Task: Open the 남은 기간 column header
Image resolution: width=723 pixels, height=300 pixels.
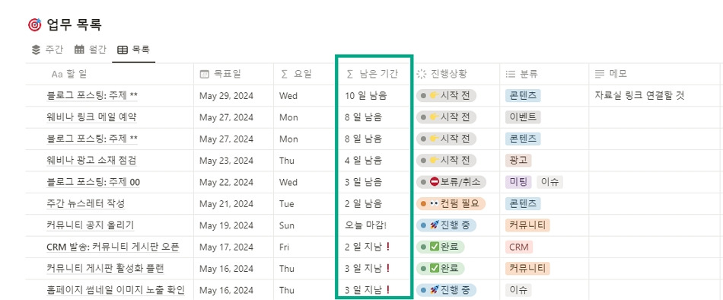Action: pyautogui.click(x=374, y=74)
